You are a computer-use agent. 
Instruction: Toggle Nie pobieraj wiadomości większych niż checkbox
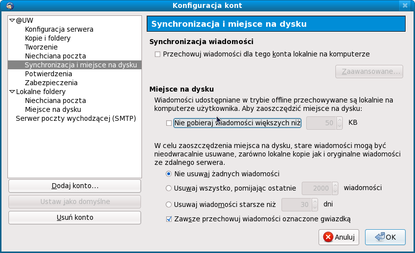pos(169,123)
